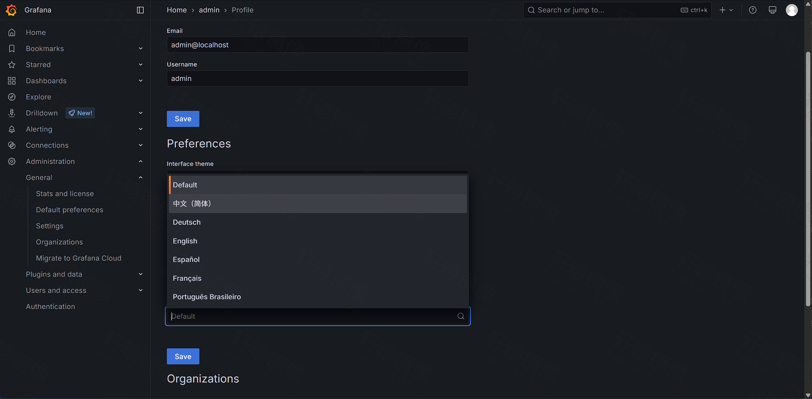Expand the Alerting section chevron
812x399 pixels.
pyautogui.click(x=141, y=129)
